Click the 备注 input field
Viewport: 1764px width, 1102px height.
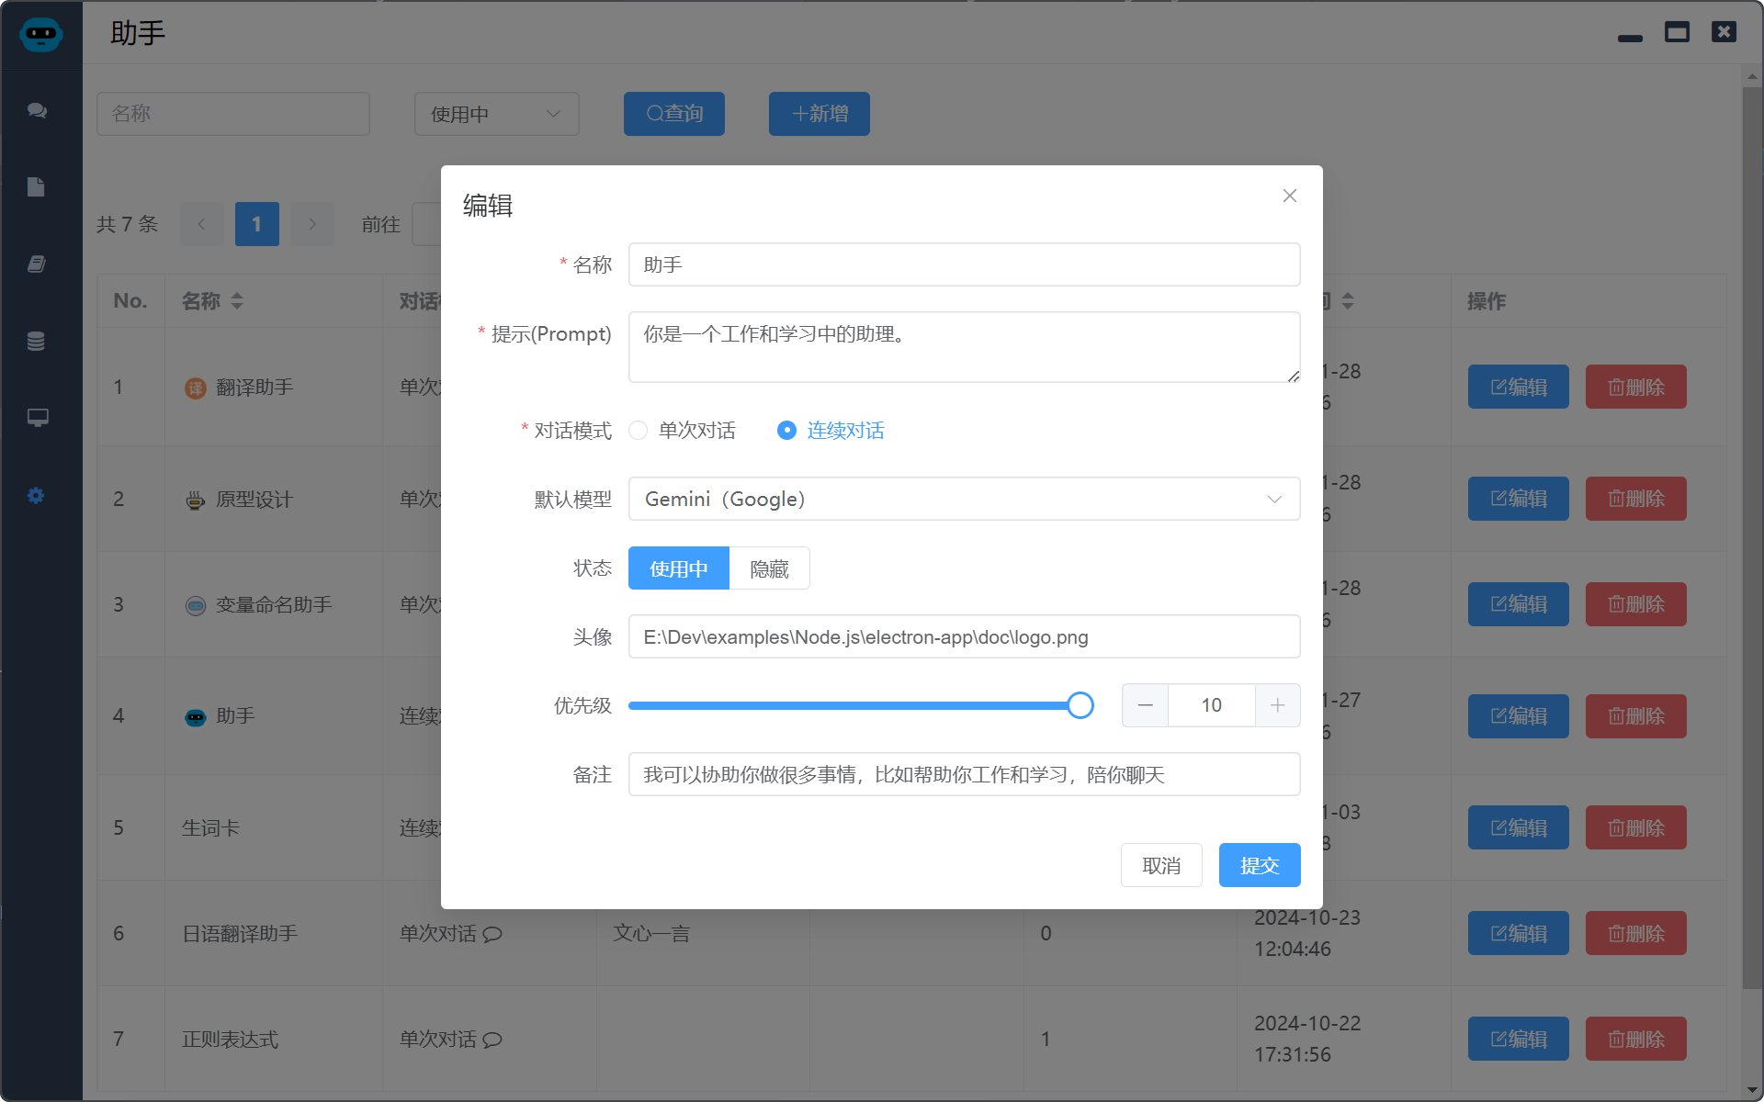click(965, 774)
